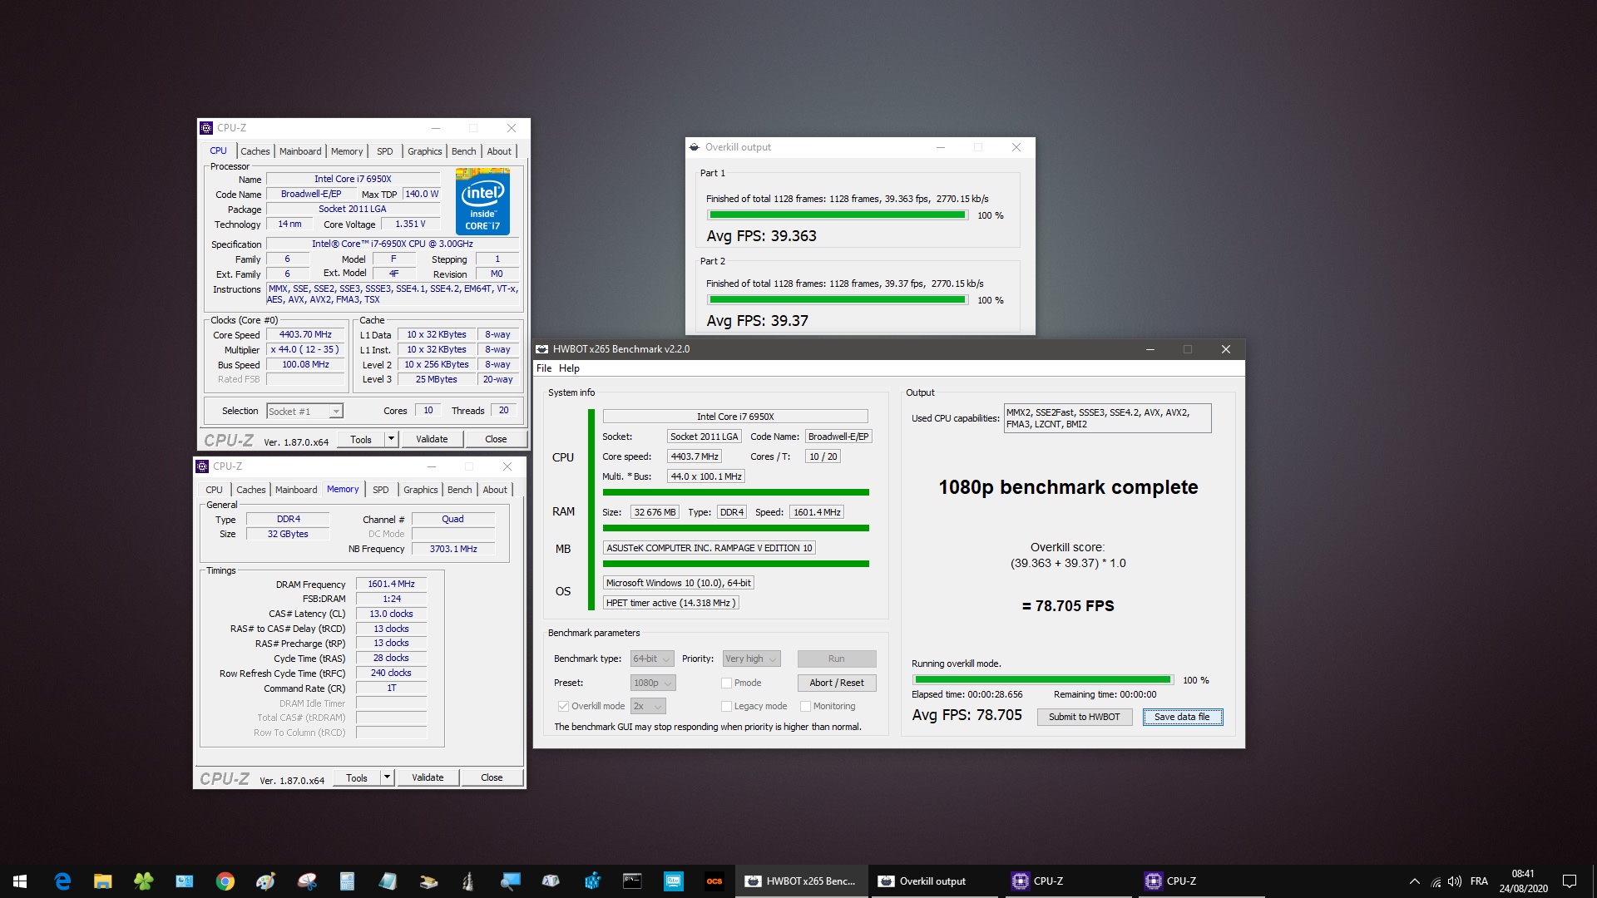Click Validate in top CPU-Z window

coord(432,439)
